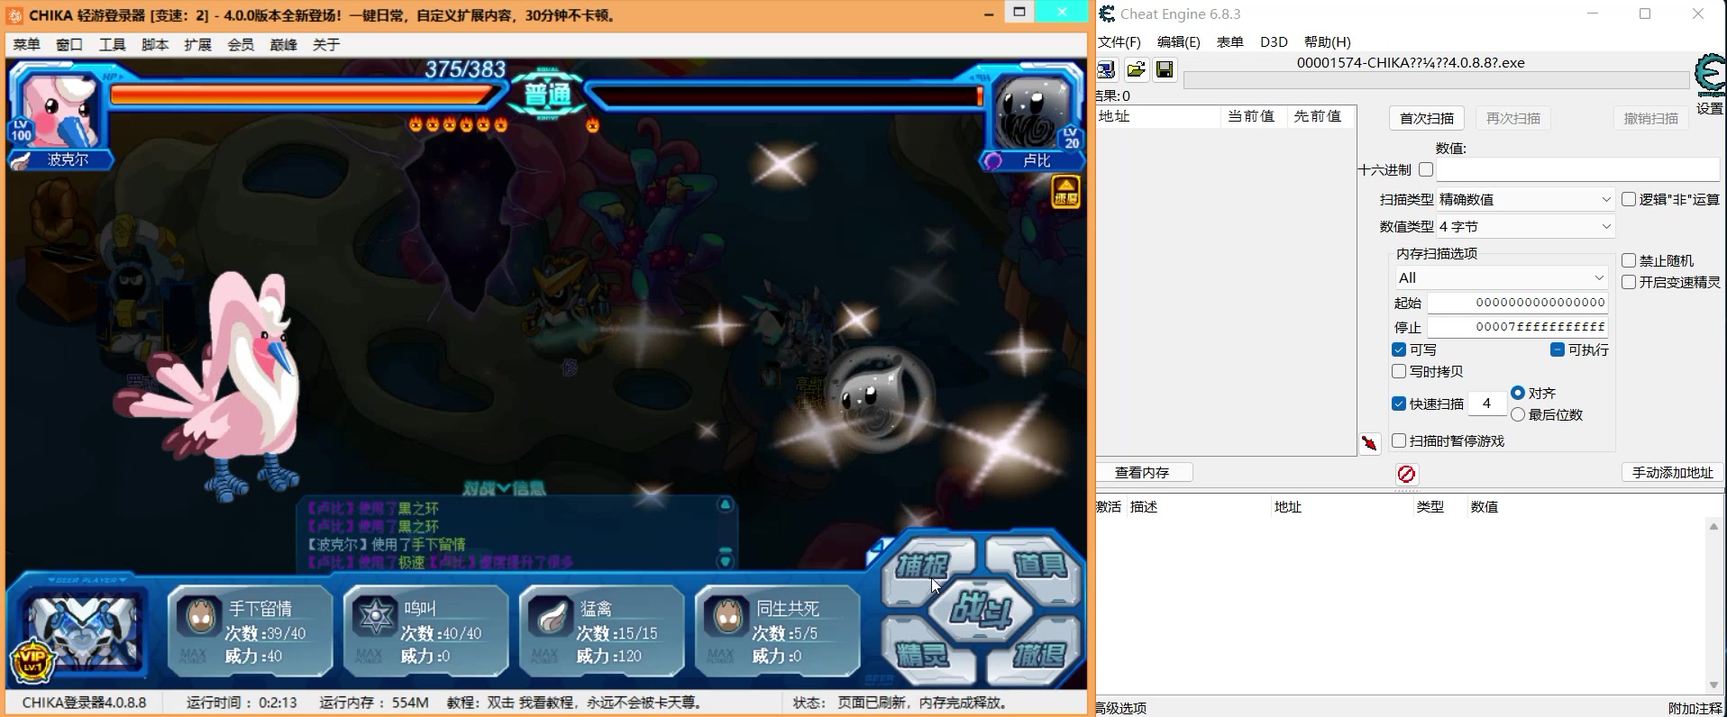Click the 撤退 retreat button

point(1039,655)
